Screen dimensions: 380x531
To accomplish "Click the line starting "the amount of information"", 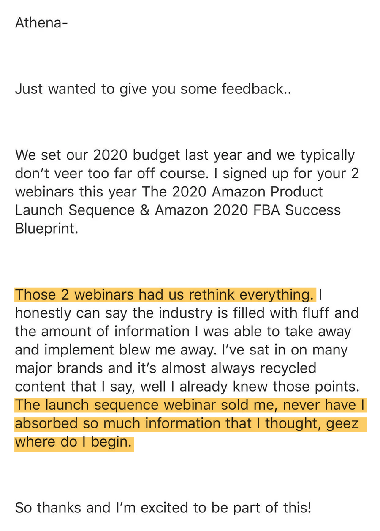I will [183, 331].
